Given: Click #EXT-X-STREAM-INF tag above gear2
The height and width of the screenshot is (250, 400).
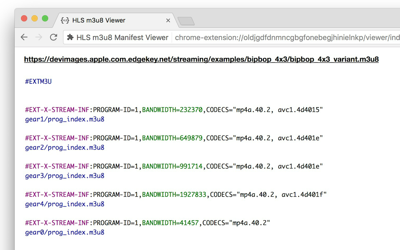Looking at the screenshot, I should coord(57,138).
